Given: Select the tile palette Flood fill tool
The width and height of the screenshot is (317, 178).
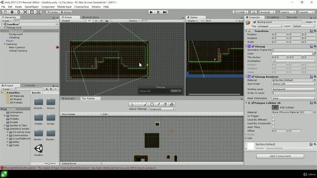Looking at the screenshot, I should tap(172, 104).
